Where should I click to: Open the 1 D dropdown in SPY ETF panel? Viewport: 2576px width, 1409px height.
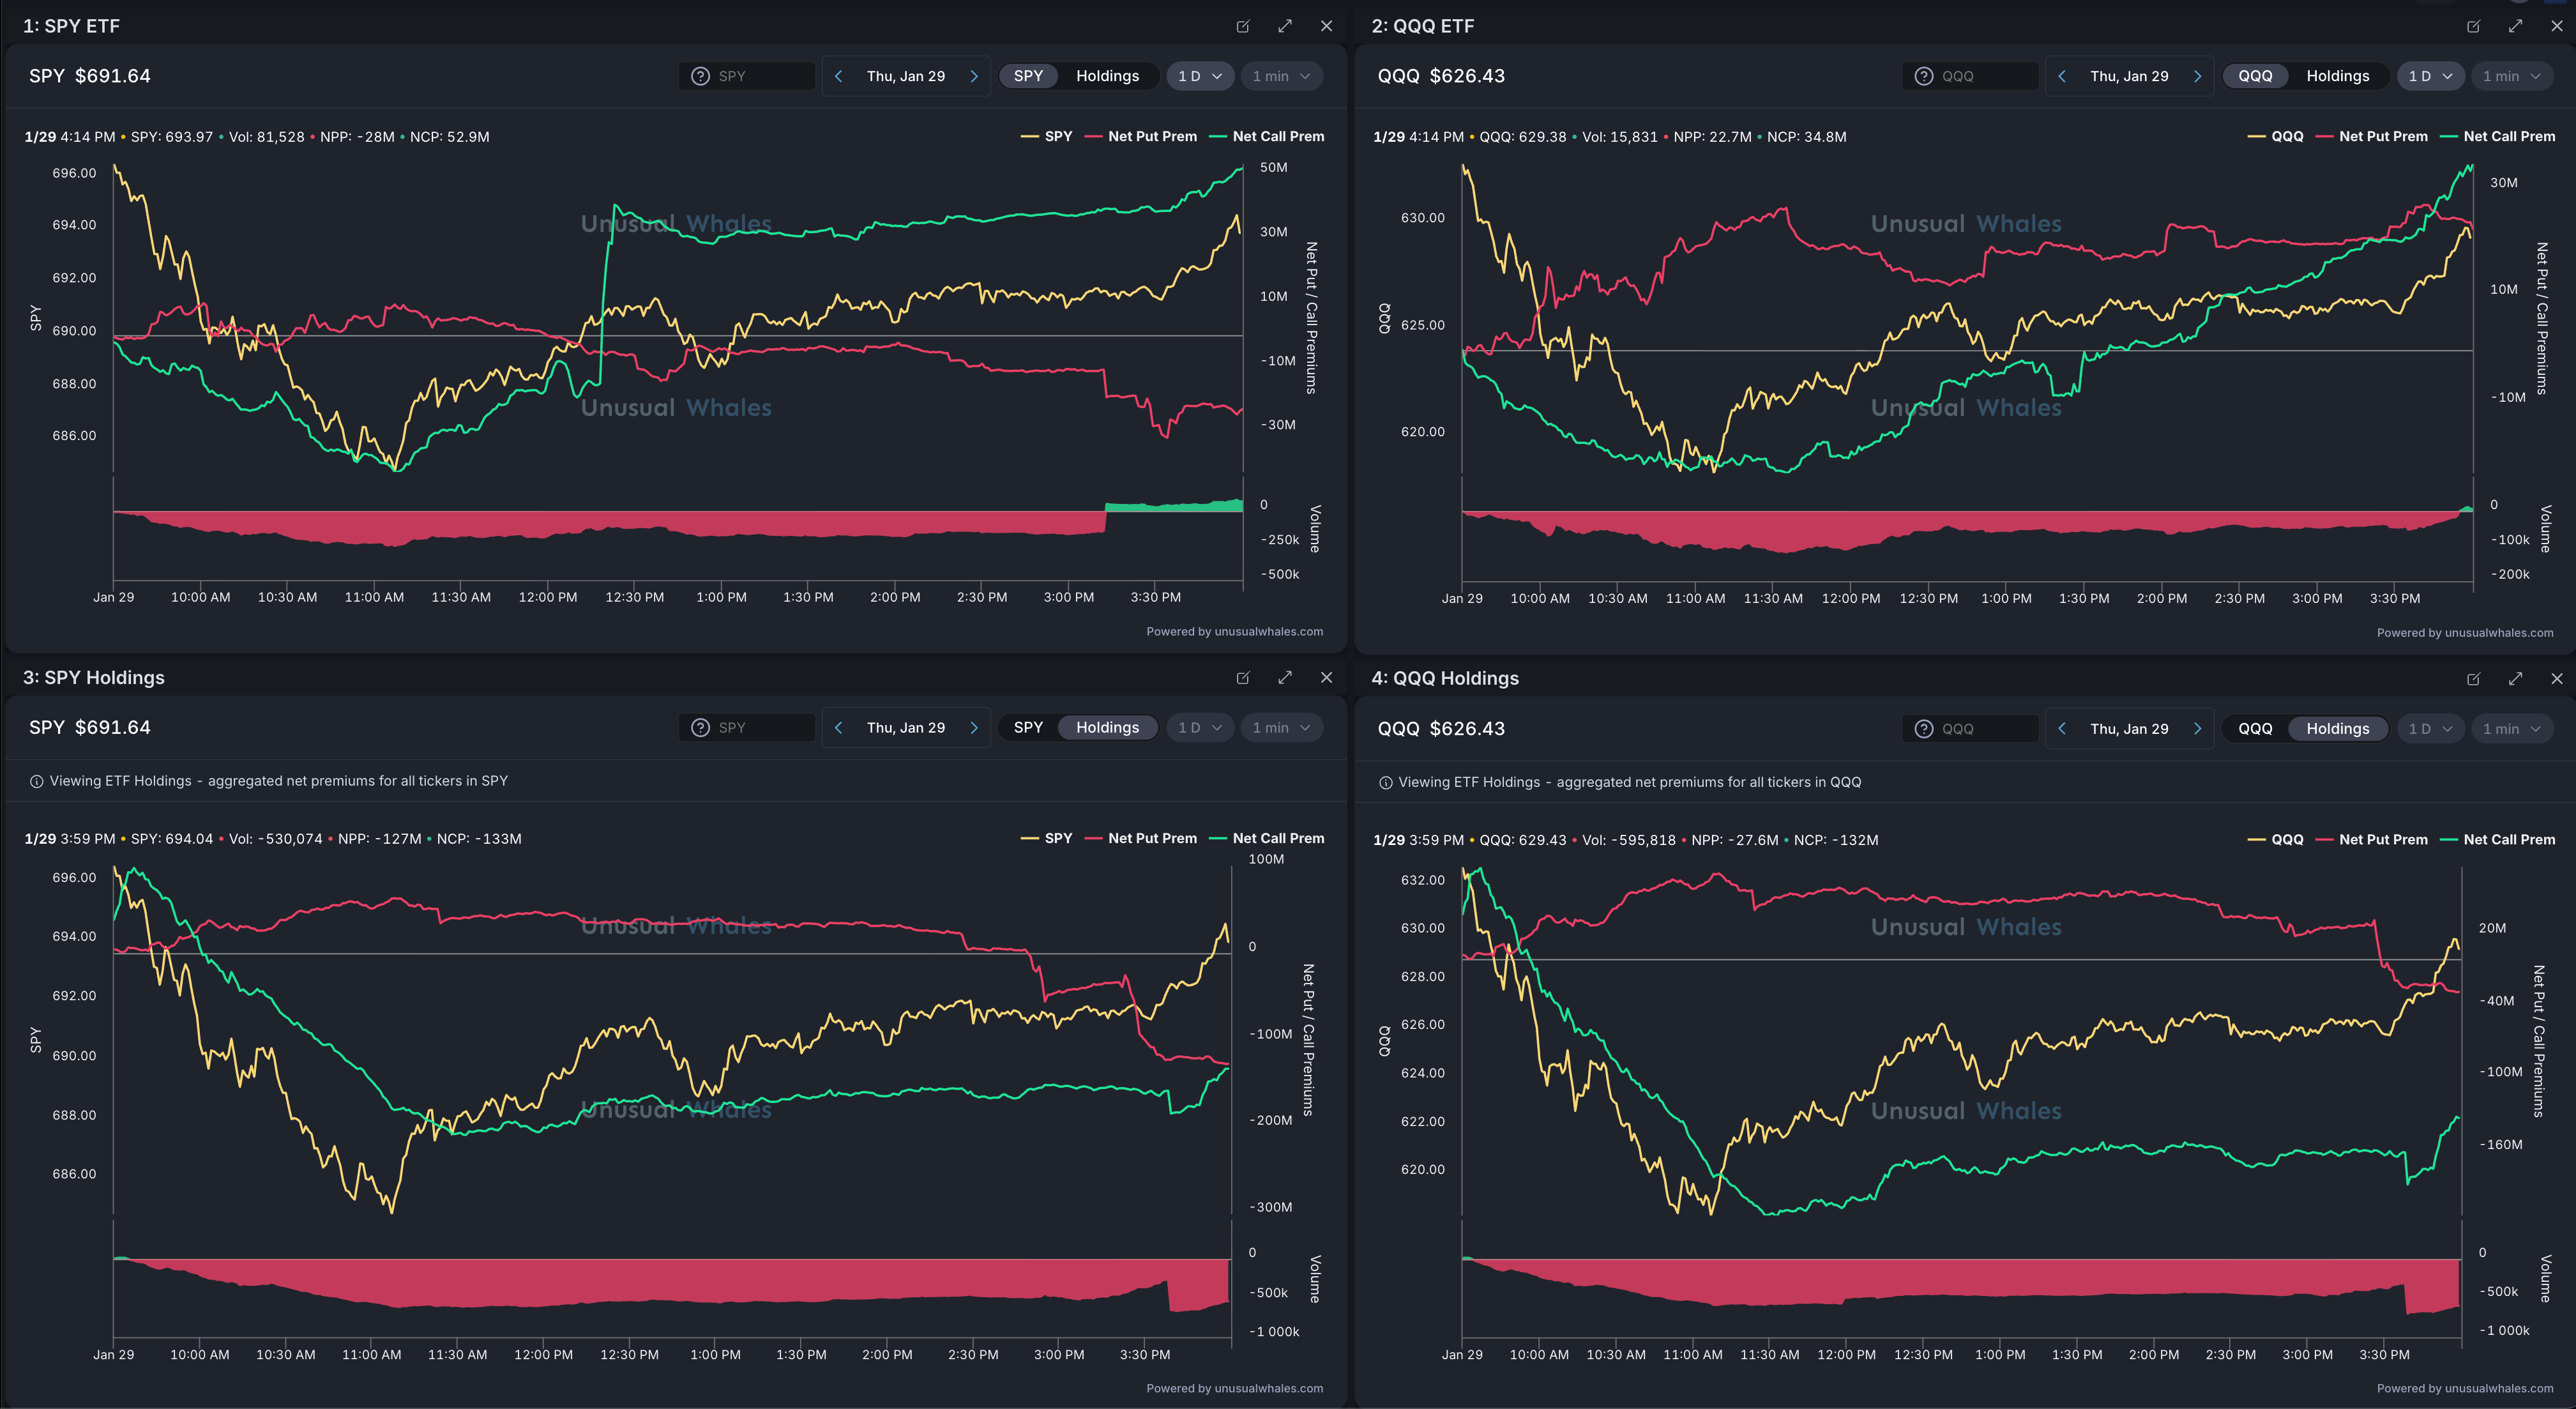pyautogui.click(x=1199, y=76)
